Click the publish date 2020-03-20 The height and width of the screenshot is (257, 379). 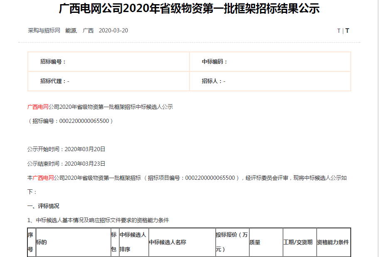click(x=113, y=31)
